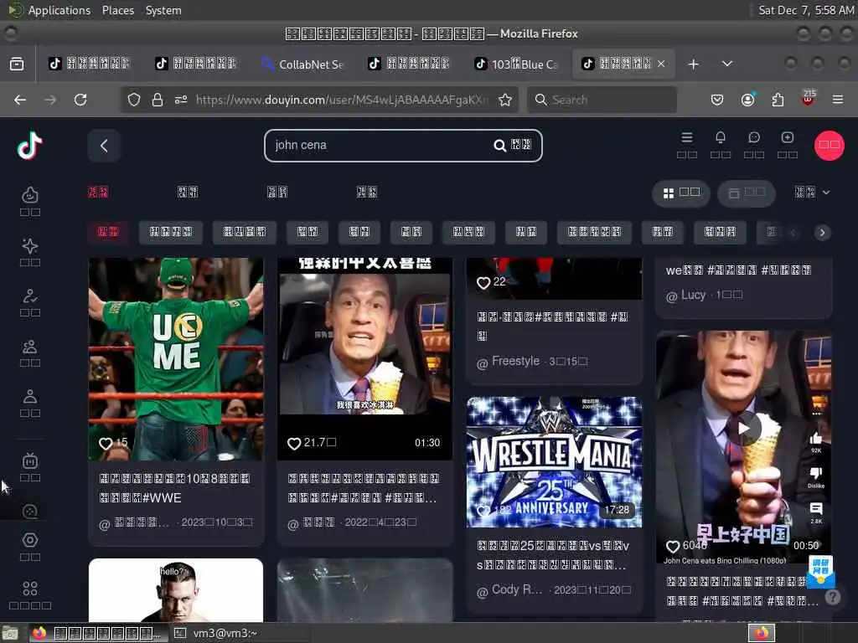858x643 pixels.
Task: Click the sparkle star sidebar icon
Action: pyautogui.click(x=30, y=245)
